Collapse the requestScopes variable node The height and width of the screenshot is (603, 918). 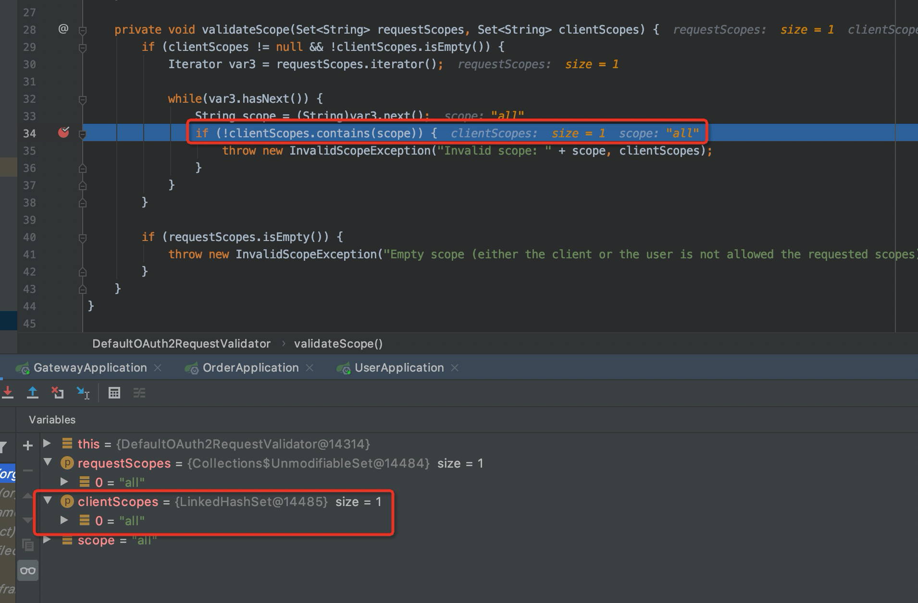[x=47, y=463]
